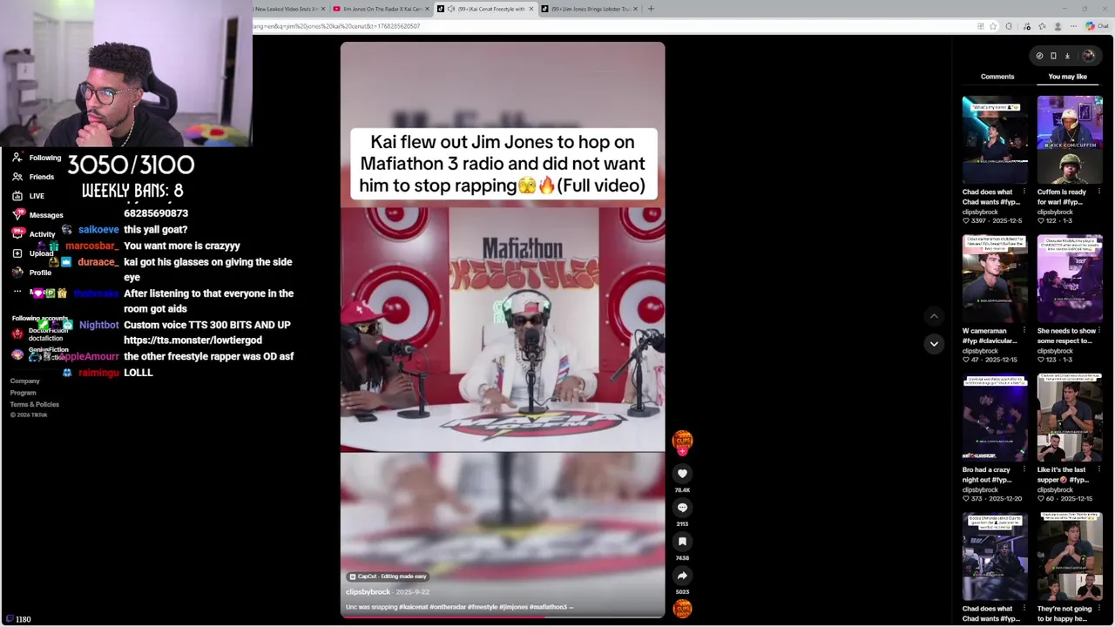Open options for 'W cameraman' video
Image resolution: width=1115 pixels, height=627 pixels.
point(1024,331)
